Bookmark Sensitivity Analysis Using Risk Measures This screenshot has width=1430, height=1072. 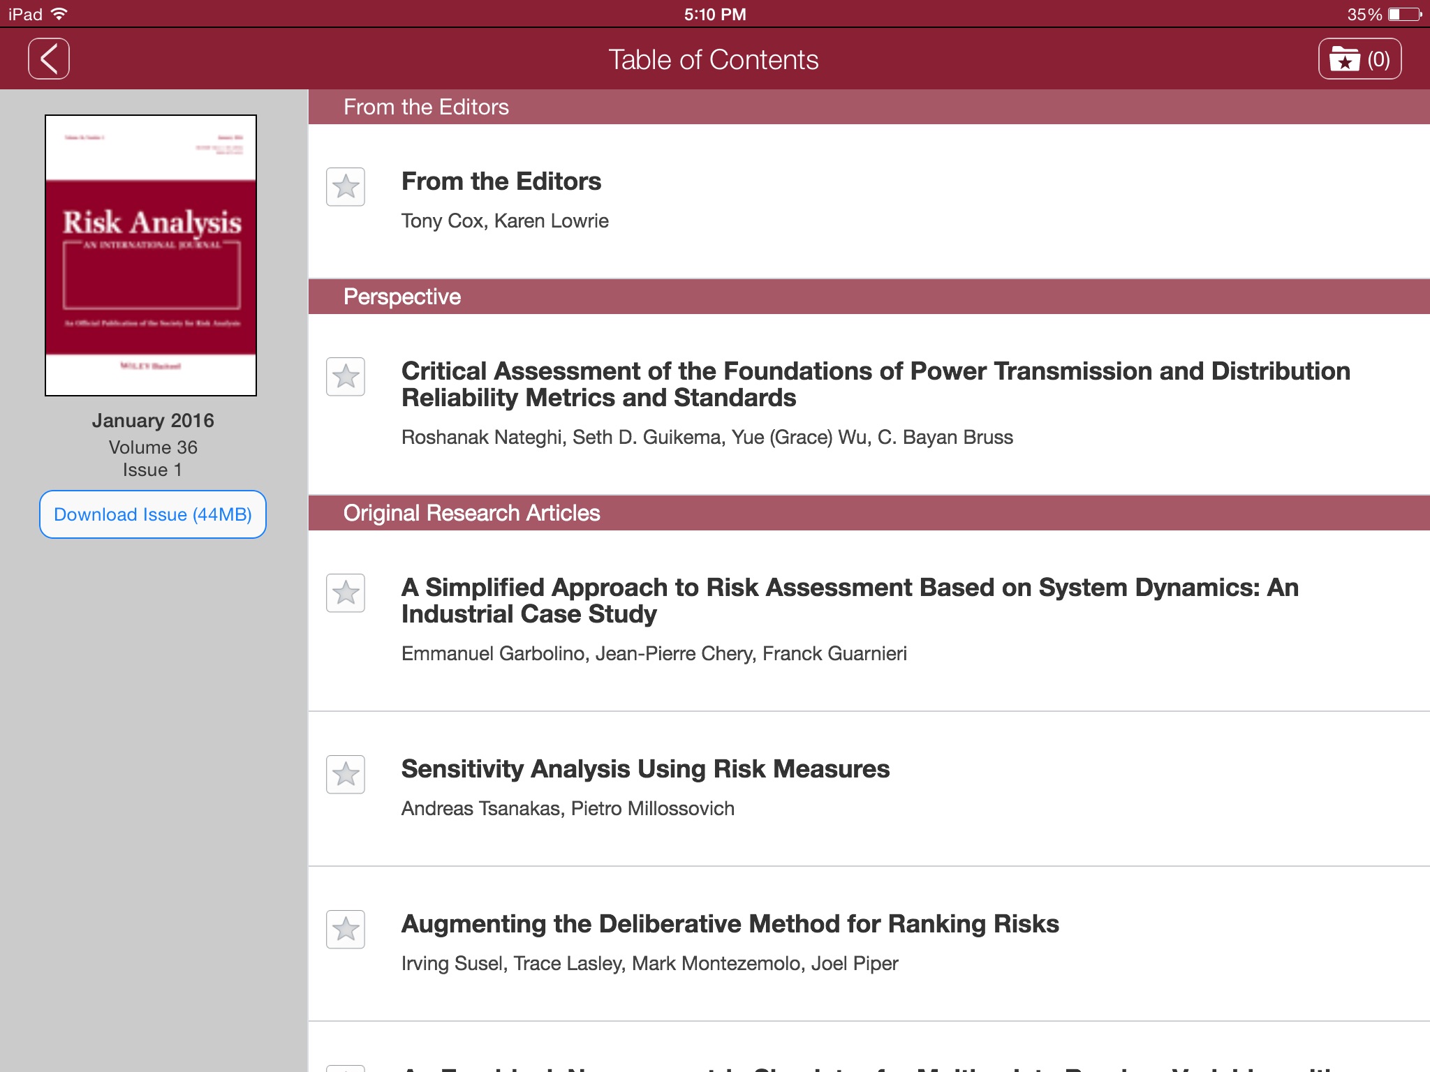point(346,775)
